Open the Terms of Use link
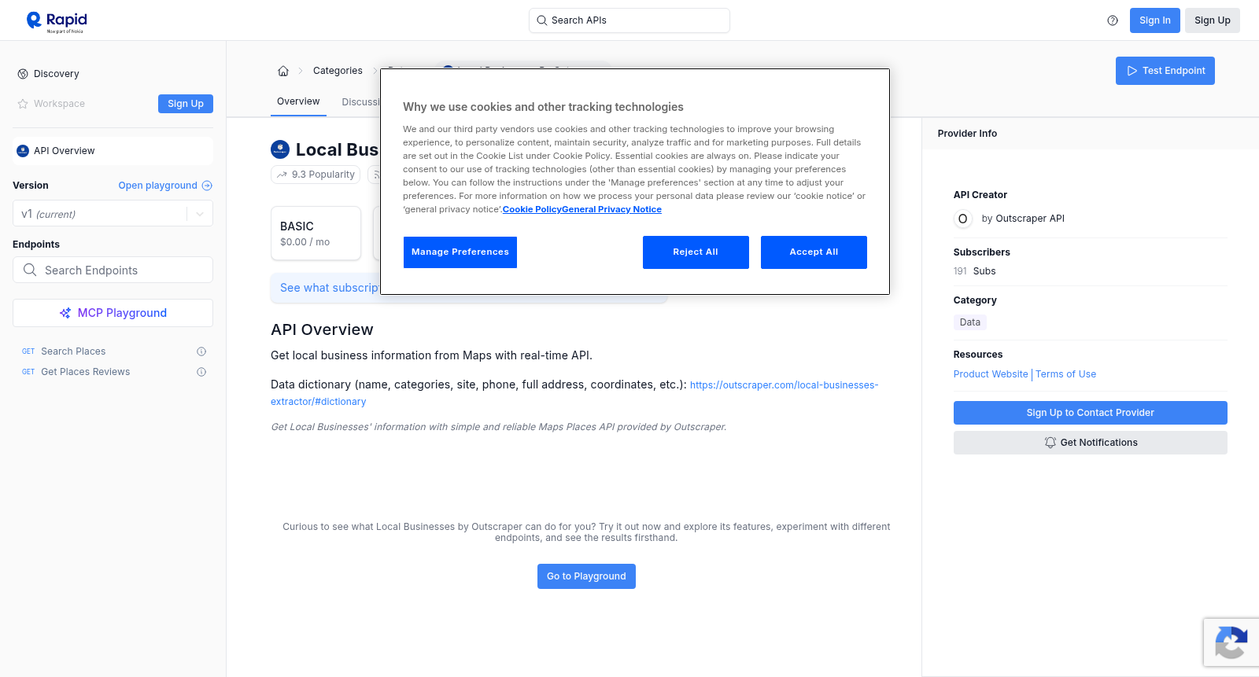The width and height of the screenshot is (1259, 677). [x=1065, y=374]
